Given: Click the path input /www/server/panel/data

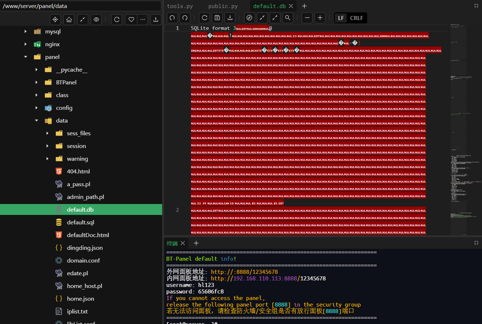Looking at the screenshot, I should [x=81, y=6].
